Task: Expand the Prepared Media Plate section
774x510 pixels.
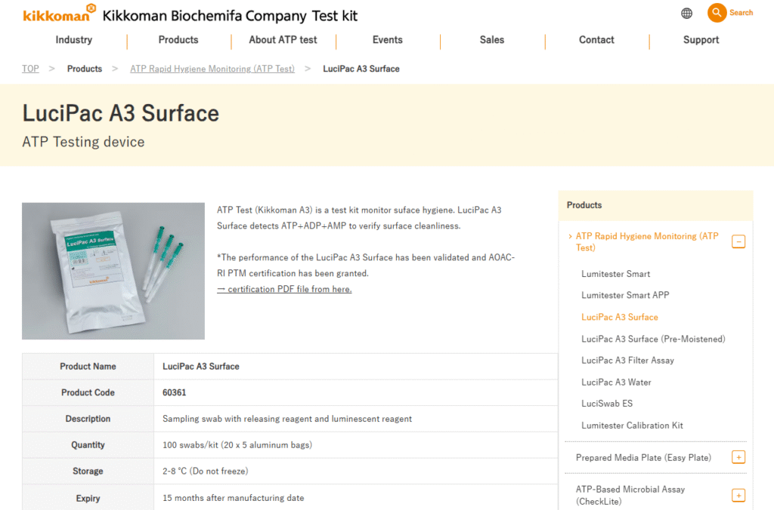Action: [x=738, y=457]
